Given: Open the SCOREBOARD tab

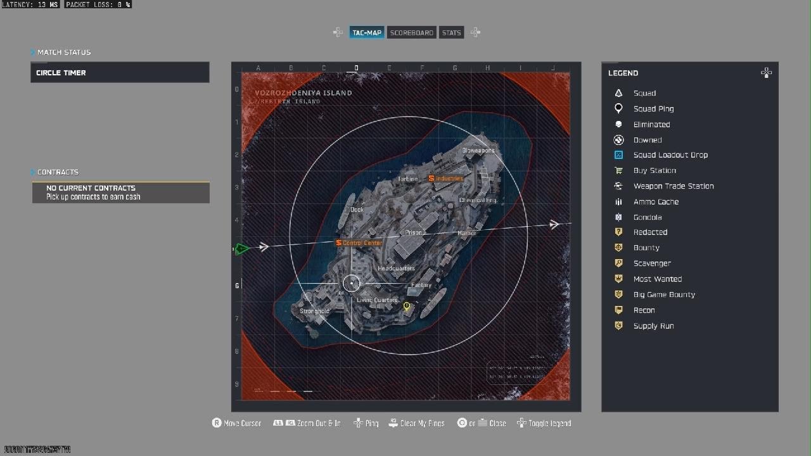Looking at the screenshot, I should [411, 32].
